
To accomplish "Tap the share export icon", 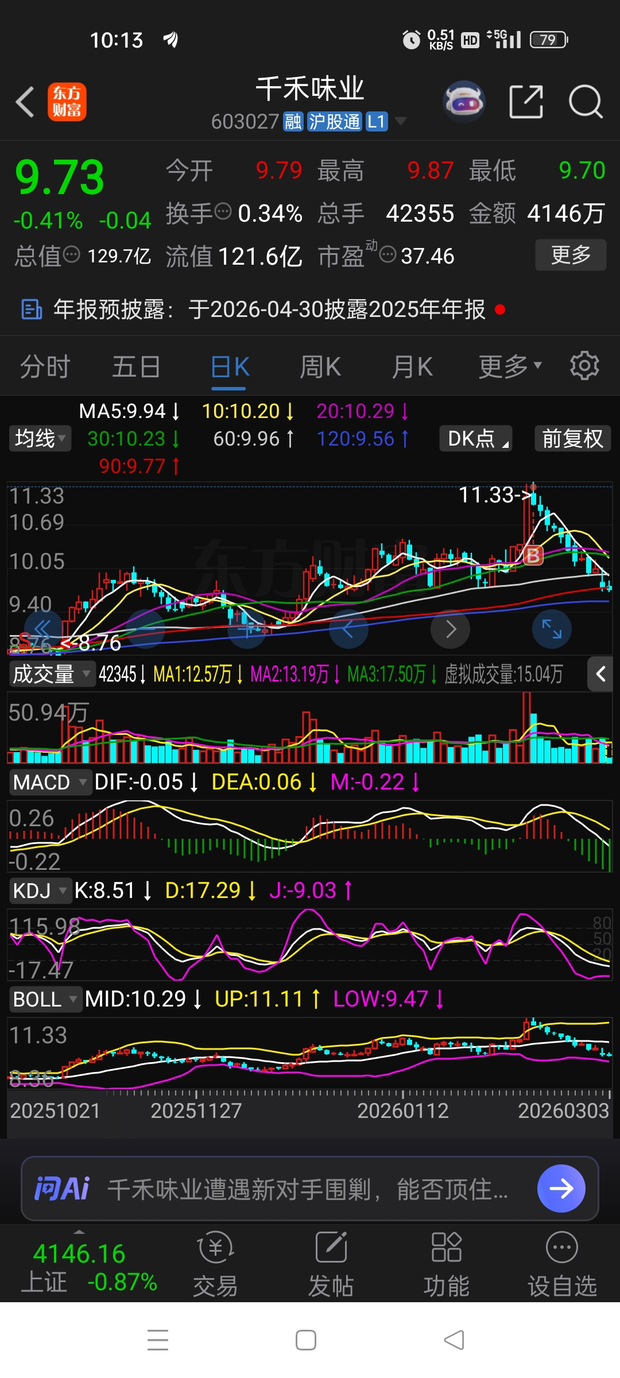I will pos(526,102).
